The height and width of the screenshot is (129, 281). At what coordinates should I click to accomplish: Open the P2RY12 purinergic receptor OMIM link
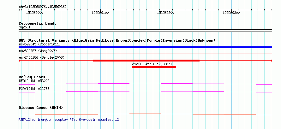69,120
